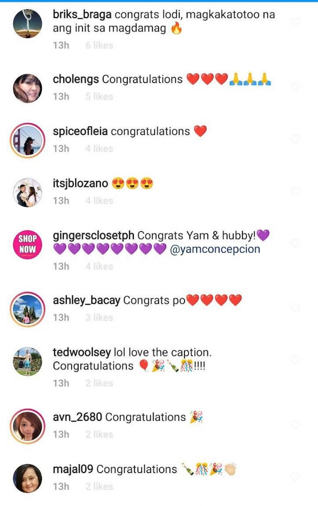Tap majal09's profile photo

pos(27,478)
